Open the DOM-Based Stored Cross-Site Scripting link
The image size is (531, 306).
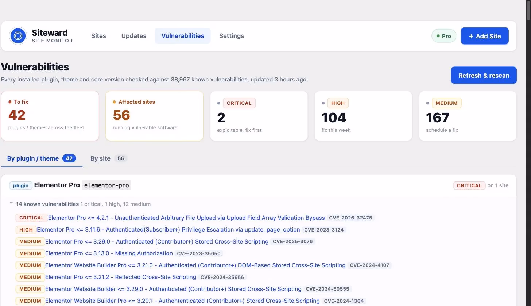click(195, 265)
